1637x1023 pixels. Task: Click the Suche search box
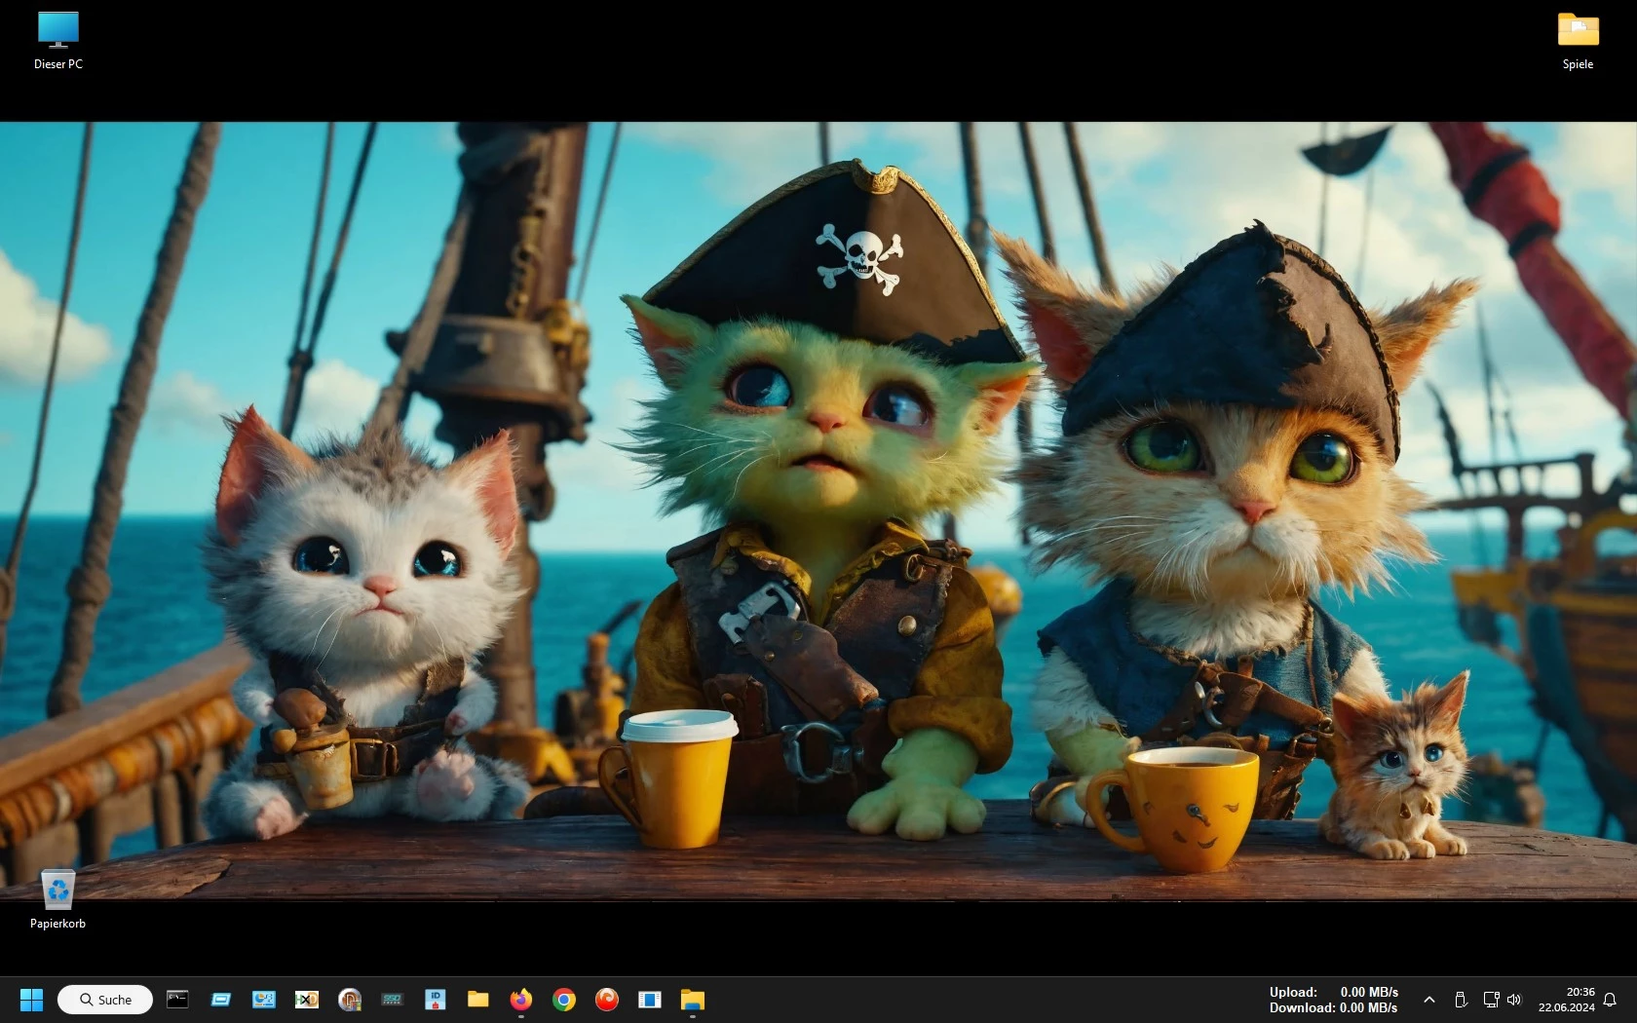click(105, 1000)
